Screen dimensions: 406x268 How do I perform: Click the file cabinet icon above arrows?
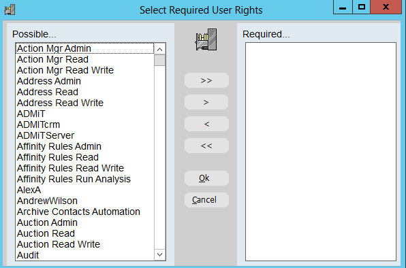tap(206, 39)
